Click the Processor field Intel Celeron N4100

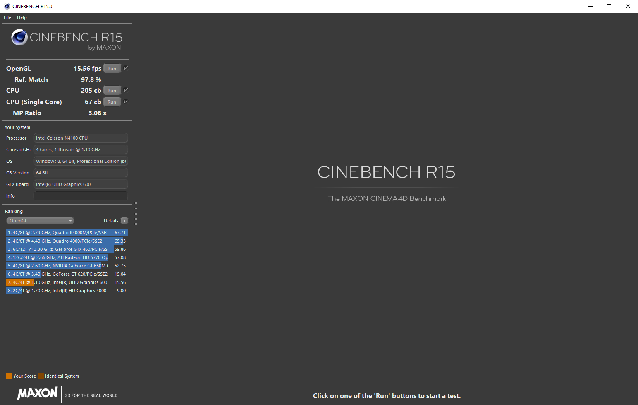click(x=81, y=138)
